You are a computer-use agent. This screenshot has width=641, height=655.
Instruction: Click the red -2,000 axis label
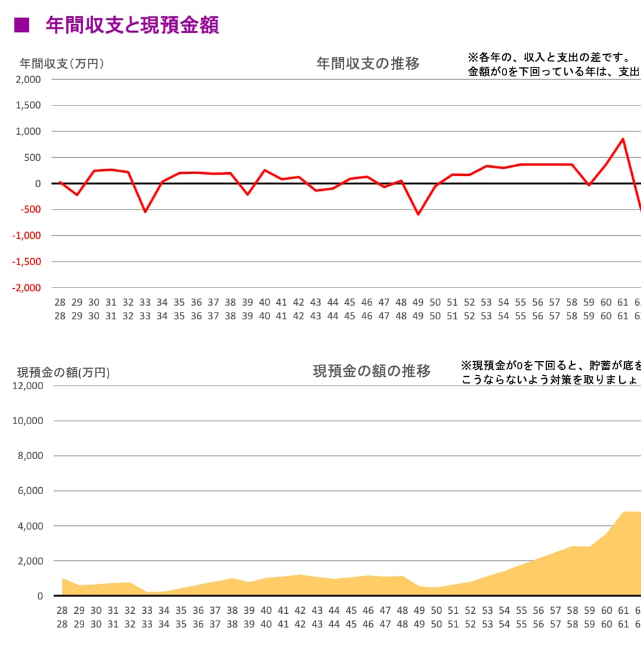27,288
